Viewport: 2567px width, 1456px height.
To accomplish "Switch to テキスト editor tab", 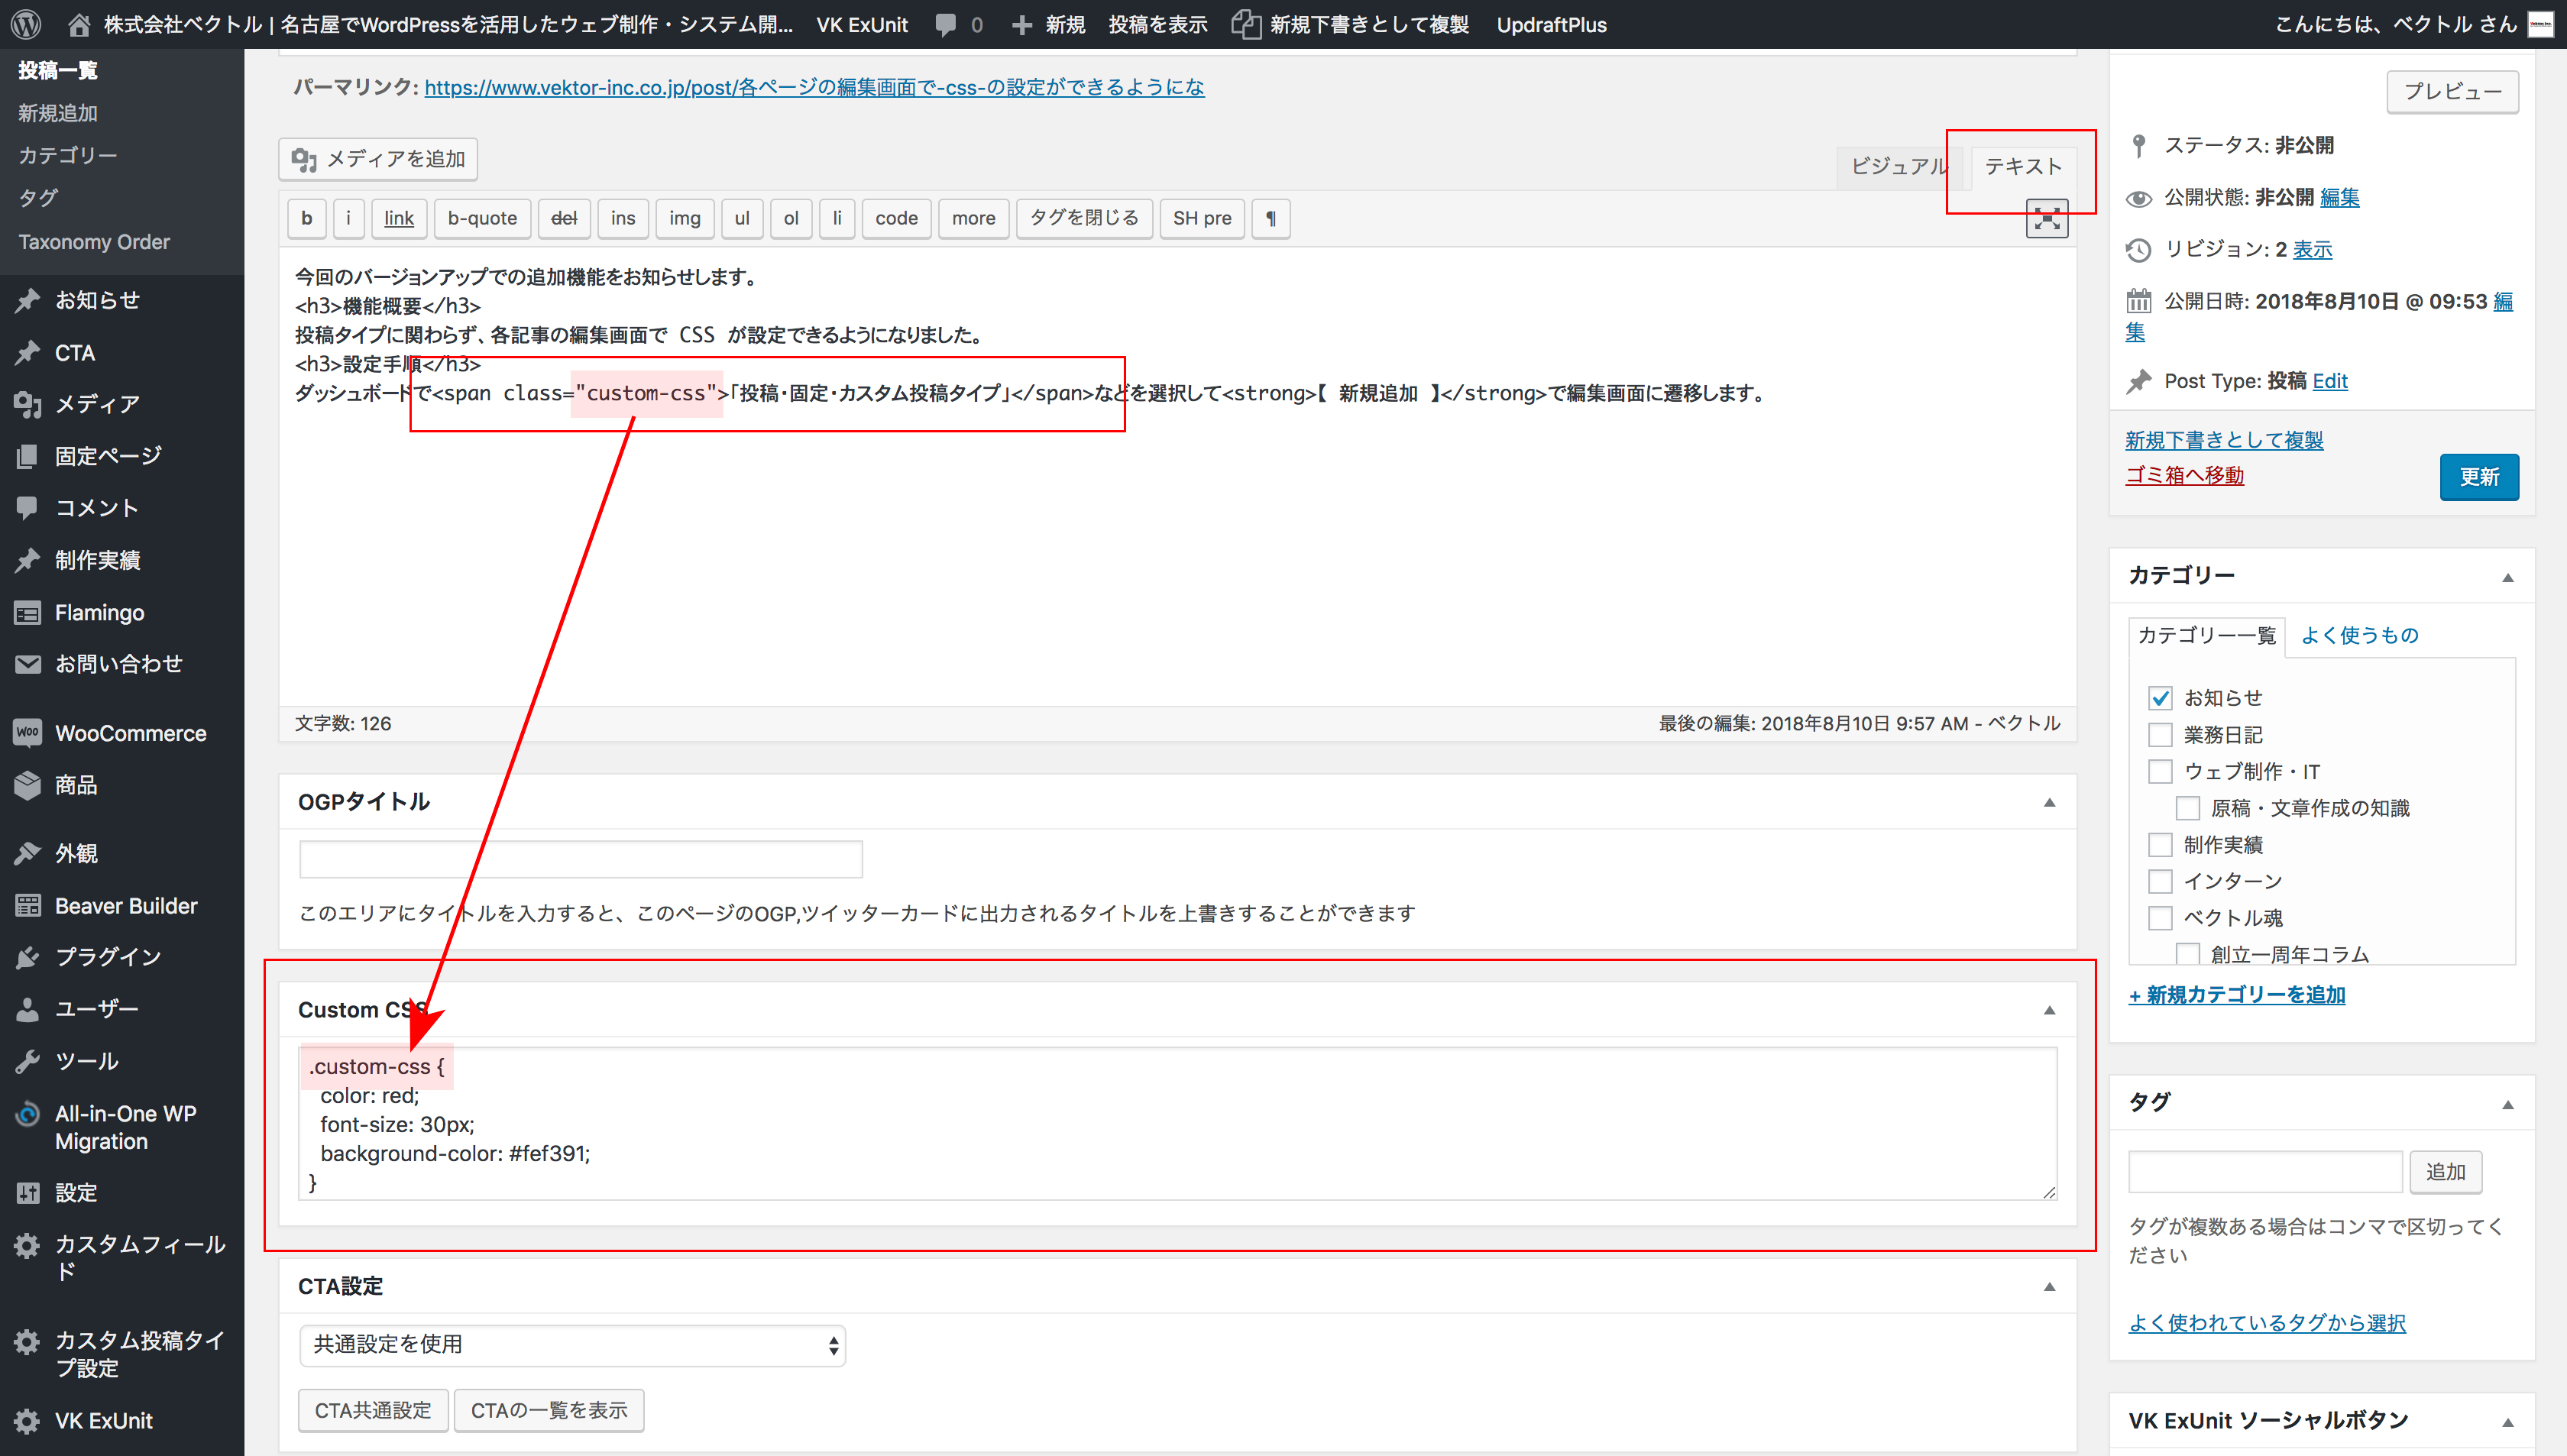I will coord(2022,167).
